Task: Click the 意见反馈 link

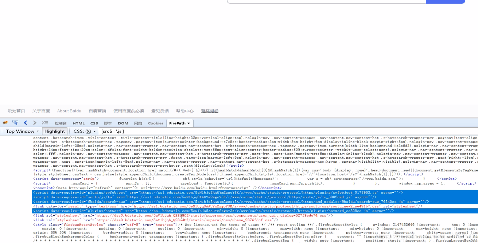Action: (x=160, y=111)
